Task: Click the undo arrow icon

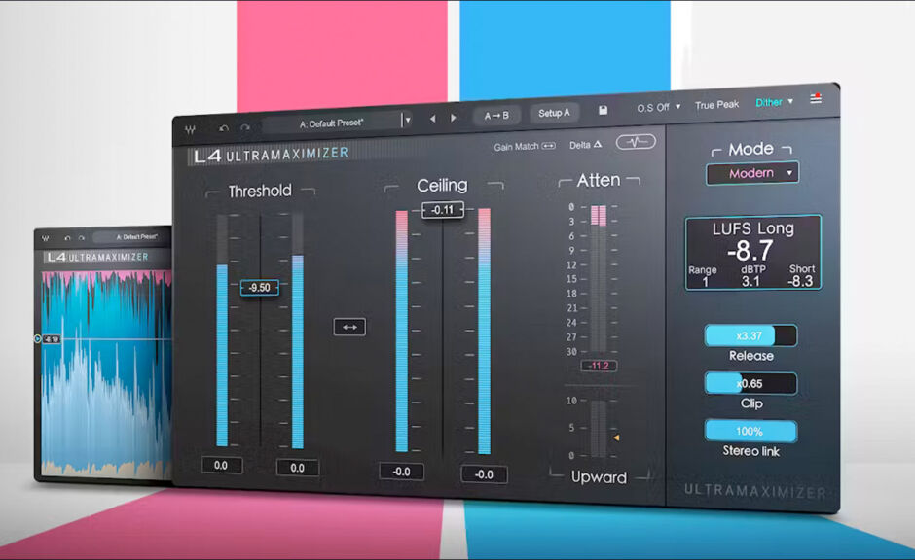Action: (223, 128)
